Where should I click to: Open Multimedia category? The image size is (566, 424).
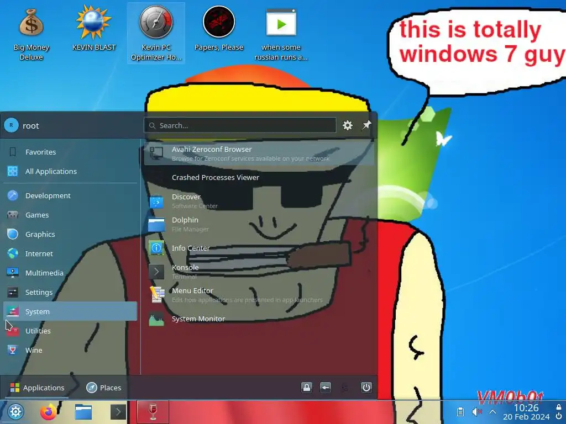click(x=70, y=273)
